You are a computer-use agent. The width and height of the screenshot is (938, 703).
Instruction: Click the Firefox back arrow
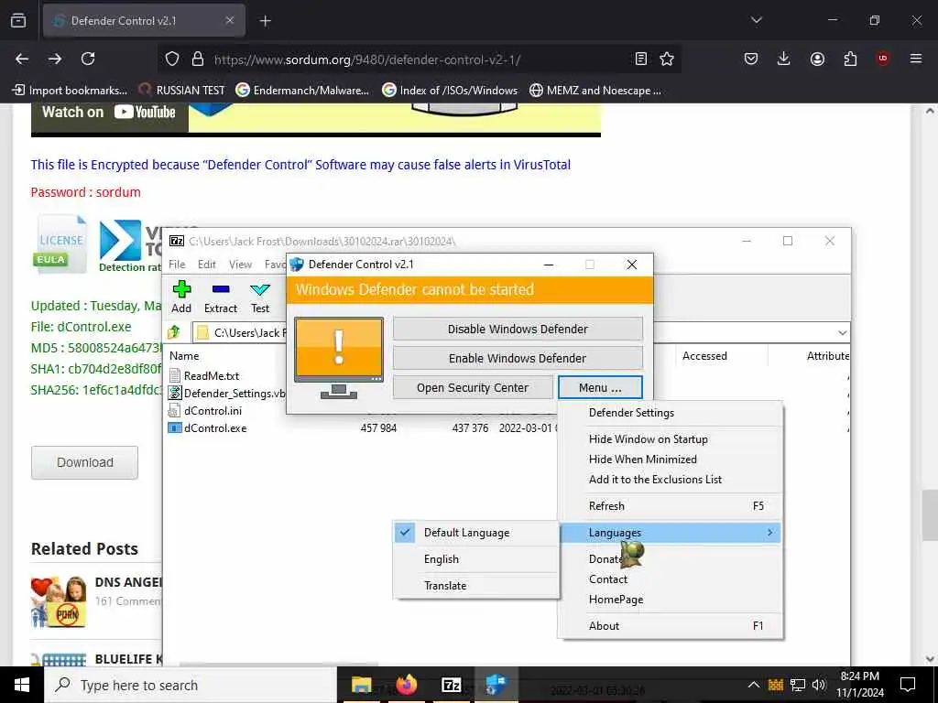(22, 59)
